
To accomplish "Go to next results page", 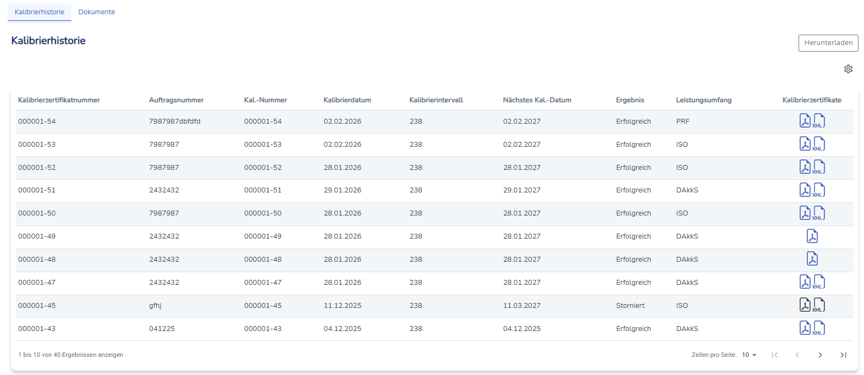I will point(820,355).
